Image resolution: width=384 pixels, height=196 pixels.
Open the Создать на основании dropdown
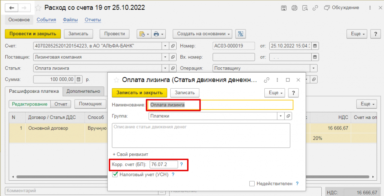coord(202,34)
